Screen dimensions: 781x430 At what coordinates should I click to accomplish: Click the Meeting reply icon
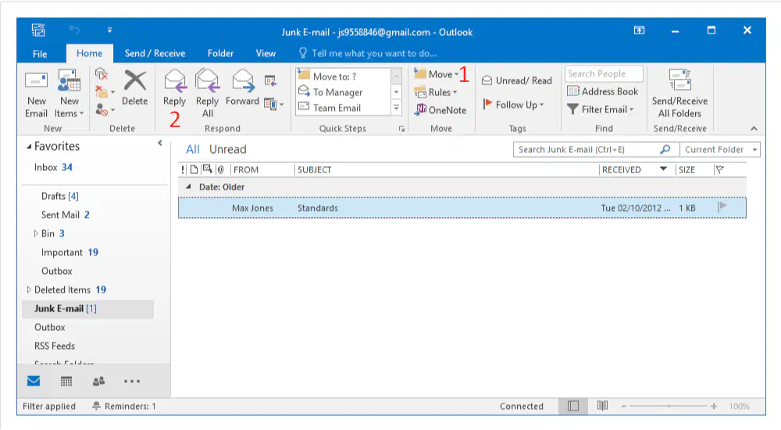[270, 80]
